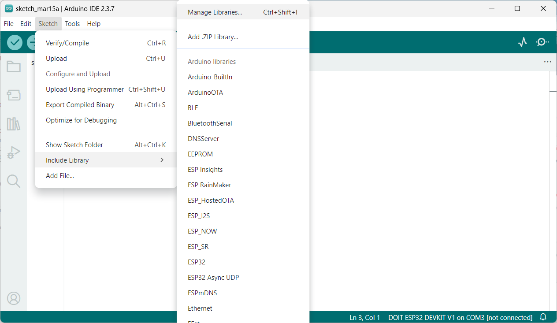The width and height of the screenshot is (557, 323).
Task: Include the ESP32 Async UDP library
Action: pos(243,278)
